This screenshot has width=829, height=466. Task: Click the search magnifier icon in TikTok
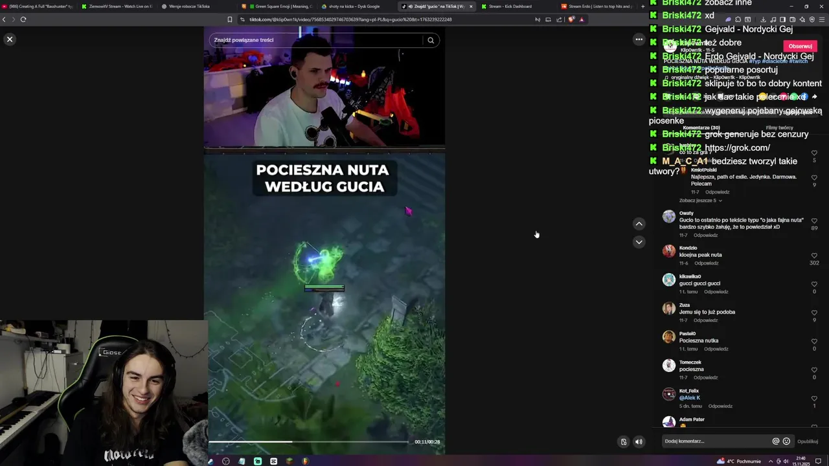(431, 40)
